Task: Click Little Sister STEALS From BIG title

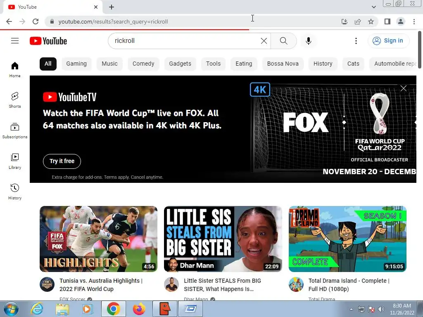Action: point(222,285)
